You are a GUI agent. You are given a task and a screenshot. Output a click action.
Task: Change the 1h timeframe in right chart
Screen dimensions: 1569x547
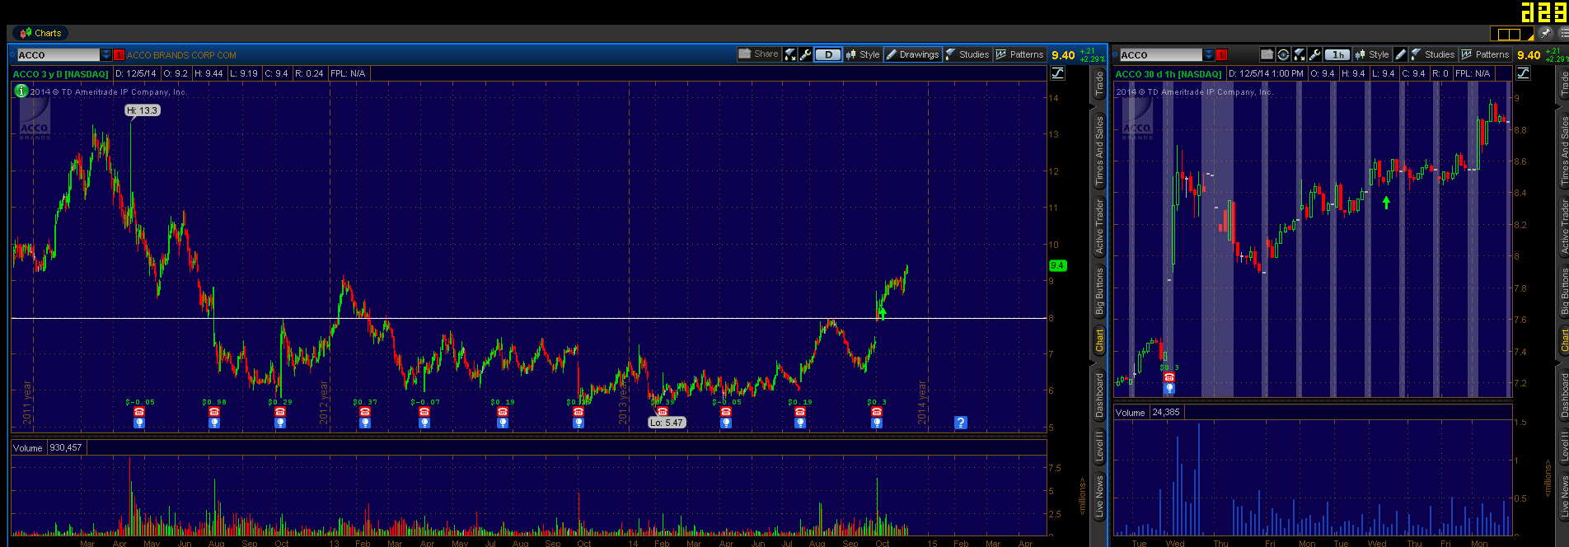(1337, 54)
